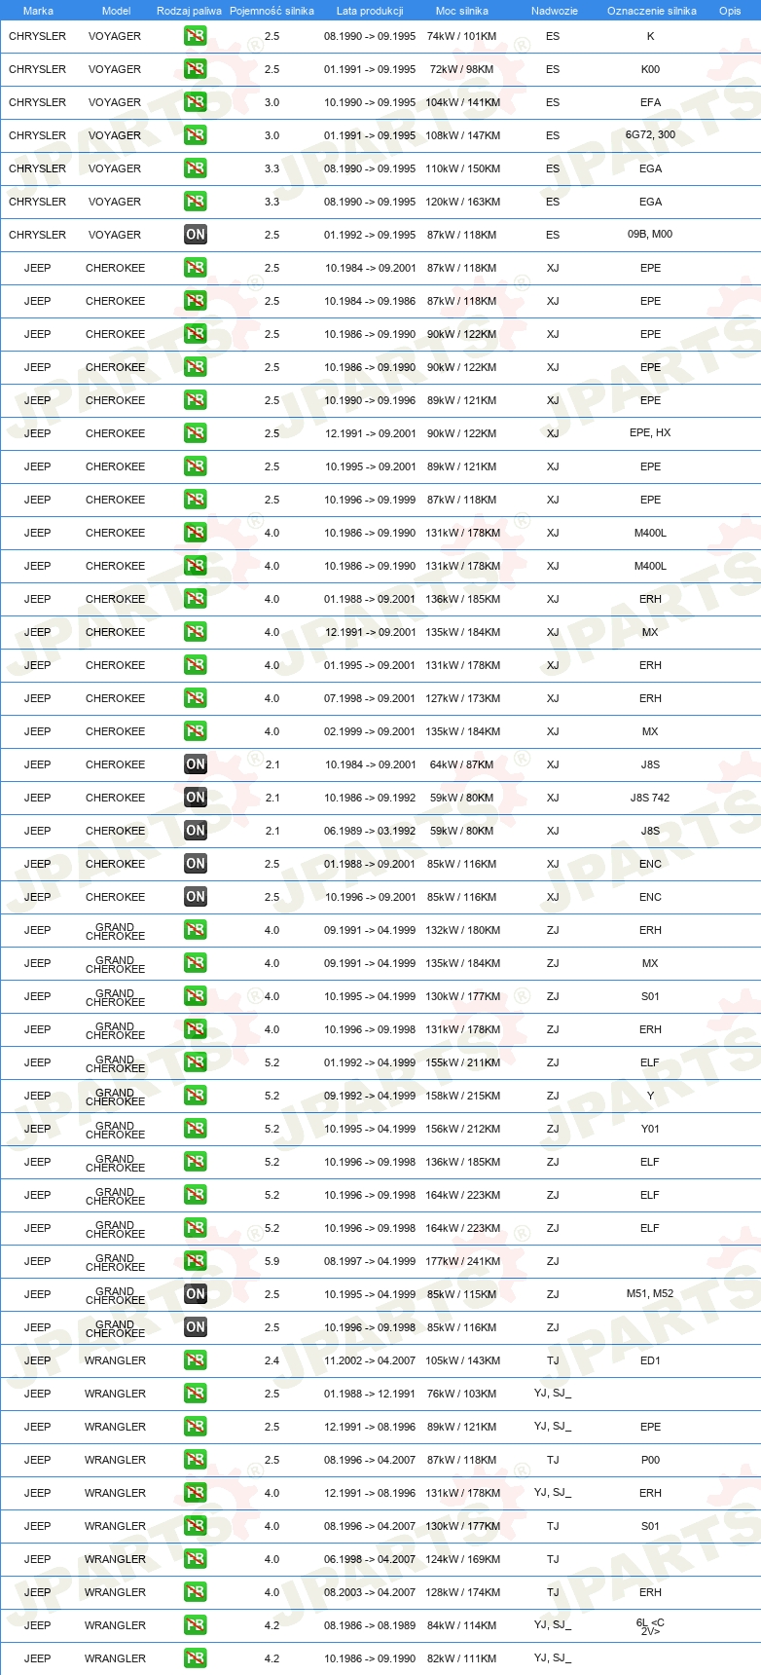This screenshot has height=1675, width=761.
Task: Click petrol icon in Voyager 120kW / 163KM row
Action: pos(196,202)
